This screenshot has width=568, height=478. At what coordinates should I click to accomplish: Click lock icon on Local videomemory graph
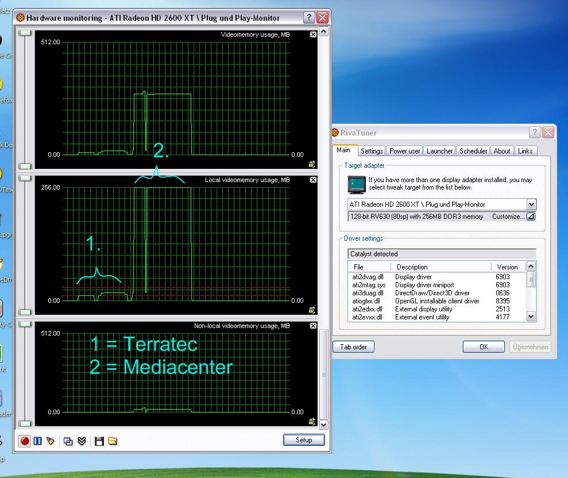[x=312, y=310]
